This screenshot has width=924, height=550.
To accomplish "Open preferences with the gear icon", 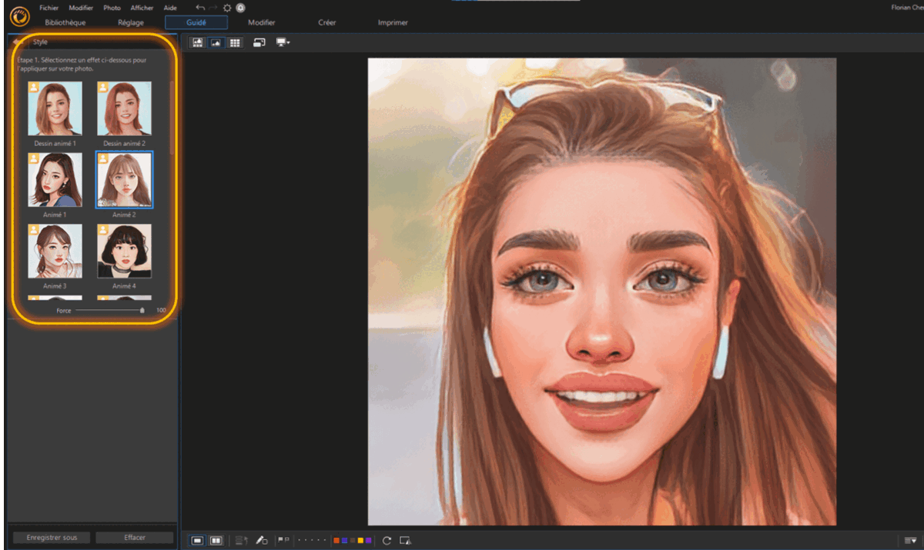I will coord(227,8).
